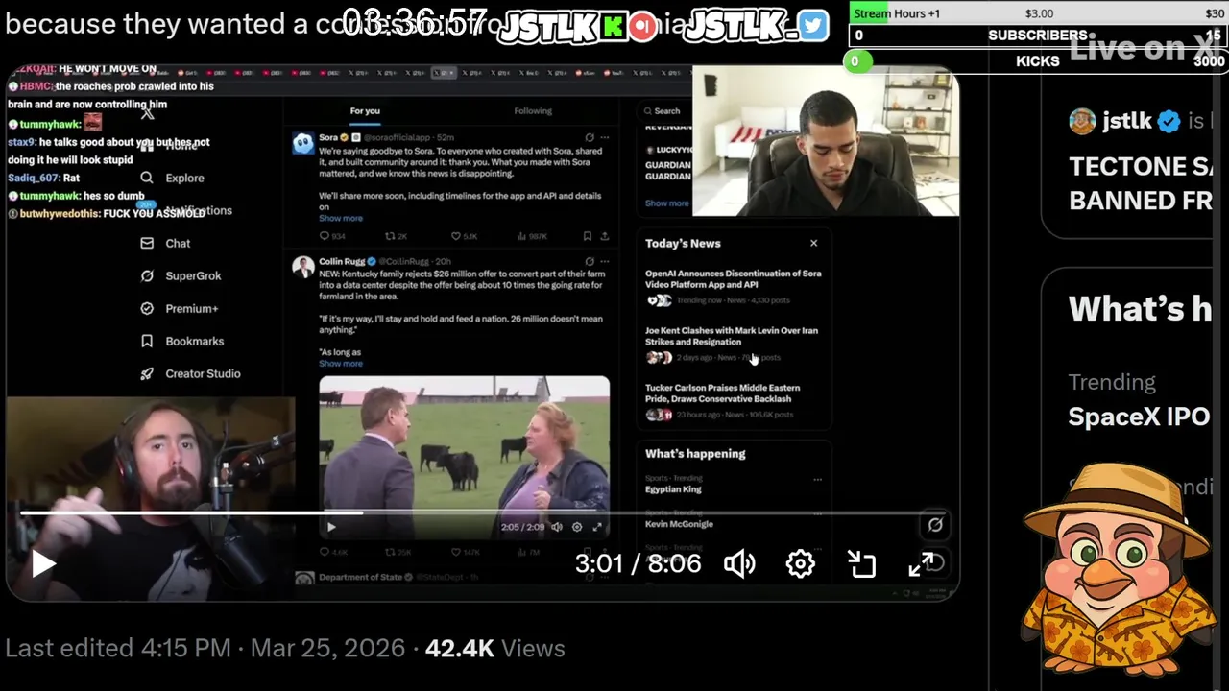1229x691 pixels.
Task: View analytics of Sora post (987K)
Action: tap(532, 236)
